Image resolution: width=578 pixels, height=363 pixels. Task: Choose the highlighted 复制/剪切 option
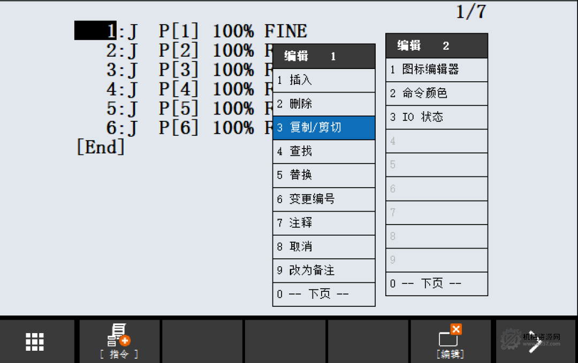pos(323,128)
